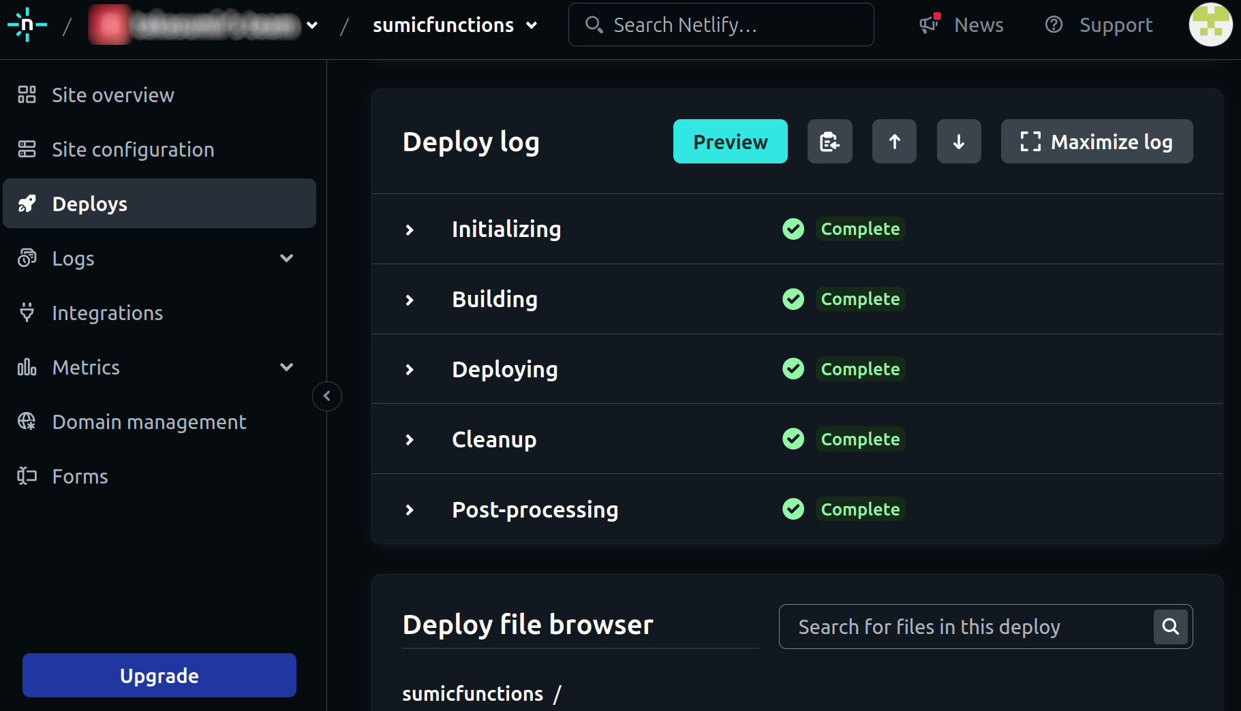Expand the Building log section

(410, 300)
